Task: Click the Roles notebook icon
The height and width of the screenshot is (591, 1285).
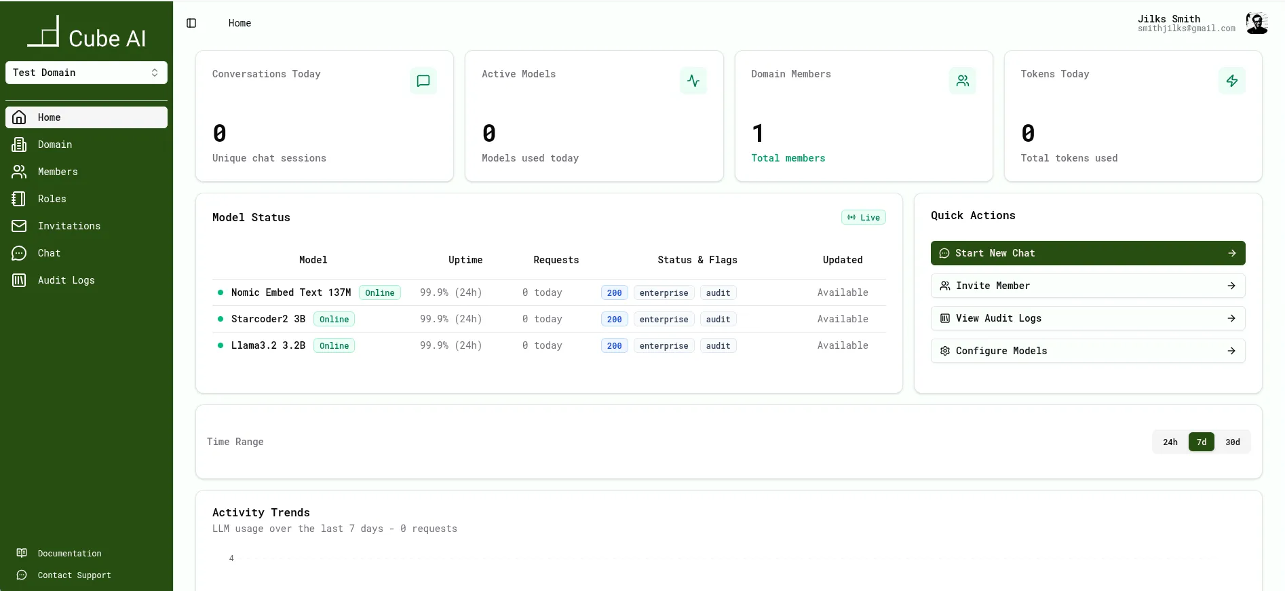Action: pyautogui.click(x=19, y=199)
